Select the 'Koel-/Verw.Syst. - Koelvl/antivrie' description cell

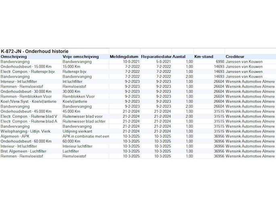tap(29, 101)
